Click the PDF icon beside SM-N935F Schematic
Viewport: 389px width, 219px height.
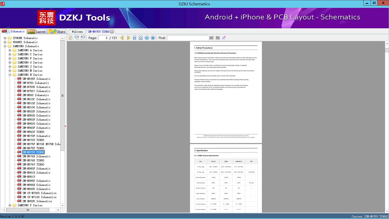[x=19, y=79]
